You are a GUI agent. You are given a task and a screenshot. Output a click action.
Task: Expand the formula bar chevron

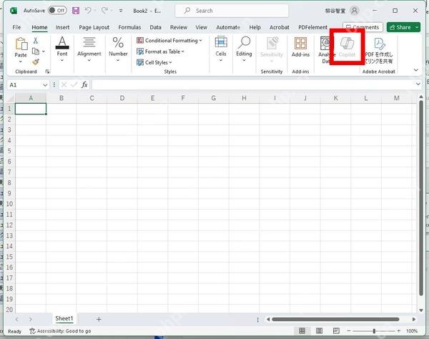tap(418, 84)
